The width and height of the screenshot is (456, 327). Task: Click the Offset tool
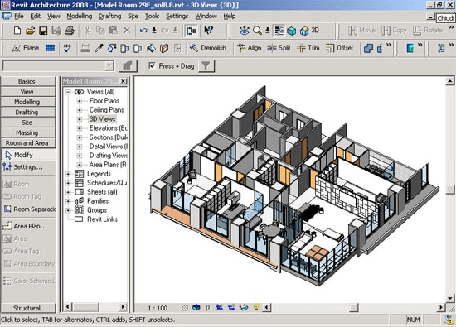(x=339, y=48)
